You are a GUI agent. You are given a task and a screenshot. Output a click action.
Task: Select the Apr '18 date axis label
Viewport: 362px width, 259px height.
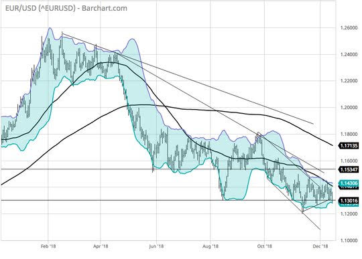point(101,246)
